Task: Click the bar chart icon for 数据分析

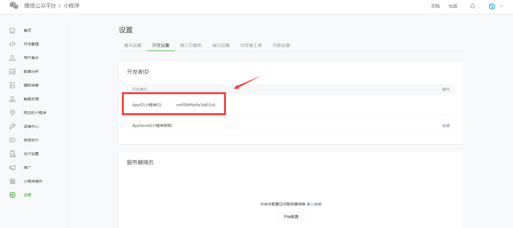Action: click(12, 72)
